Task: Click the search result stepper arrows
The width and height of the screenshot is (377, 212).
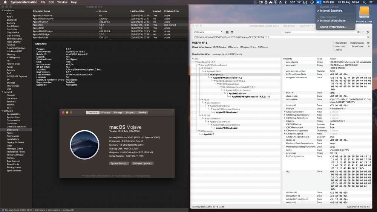Action: click(x=363, y=32)
